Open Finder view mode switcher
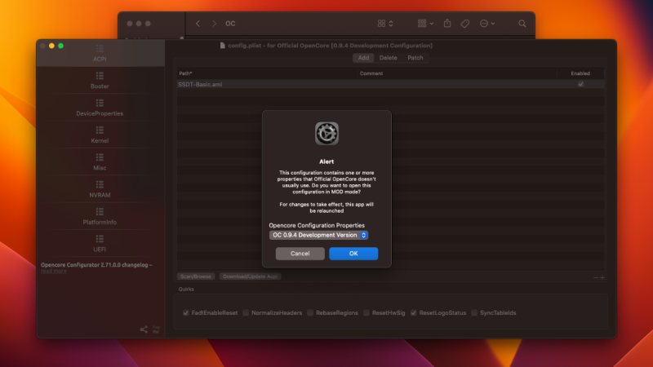The height and width of the screenshot is (367, 653). coord(385,24)
